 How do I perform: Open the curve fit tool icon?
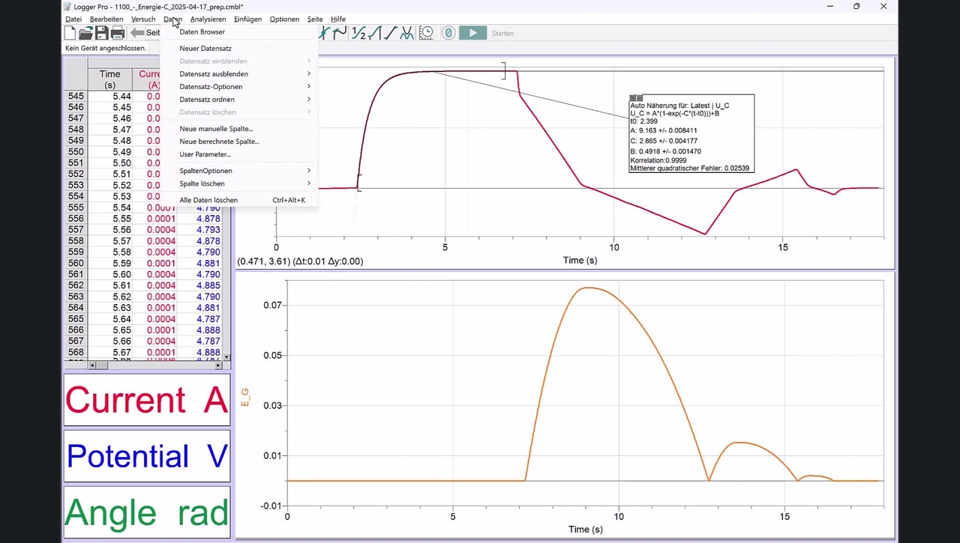click(406, 33)
